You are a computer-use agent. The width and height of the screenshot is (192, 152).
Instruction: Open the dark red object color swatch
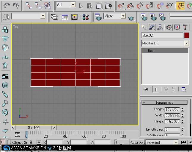(186, 35)
